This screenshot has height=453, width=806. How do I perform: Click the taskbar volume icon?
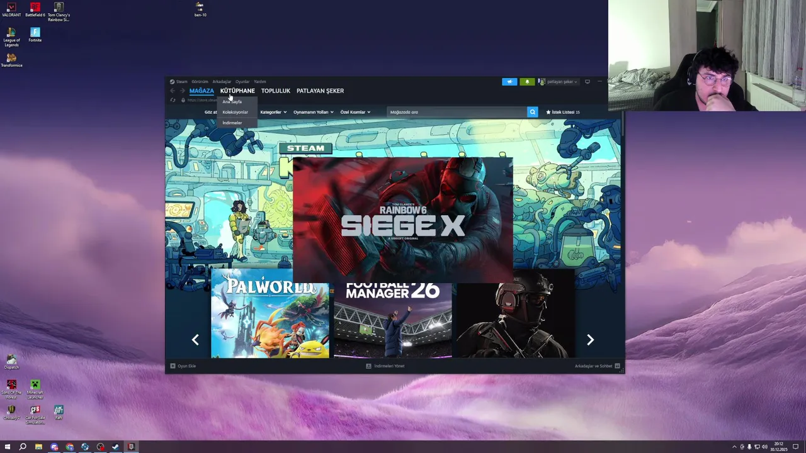(x=764, y=447)
